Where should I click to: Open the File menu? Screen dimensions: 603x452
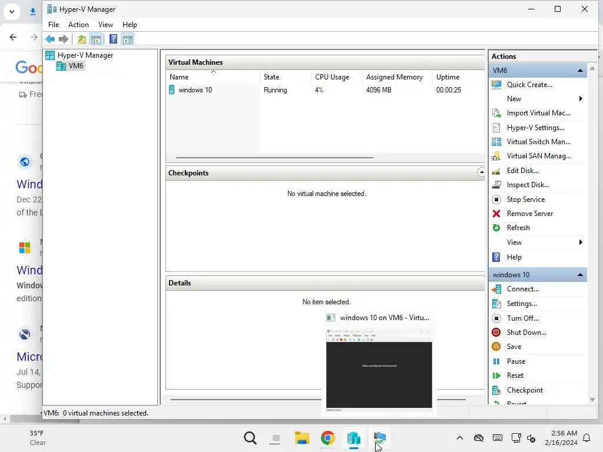(54, 25)
